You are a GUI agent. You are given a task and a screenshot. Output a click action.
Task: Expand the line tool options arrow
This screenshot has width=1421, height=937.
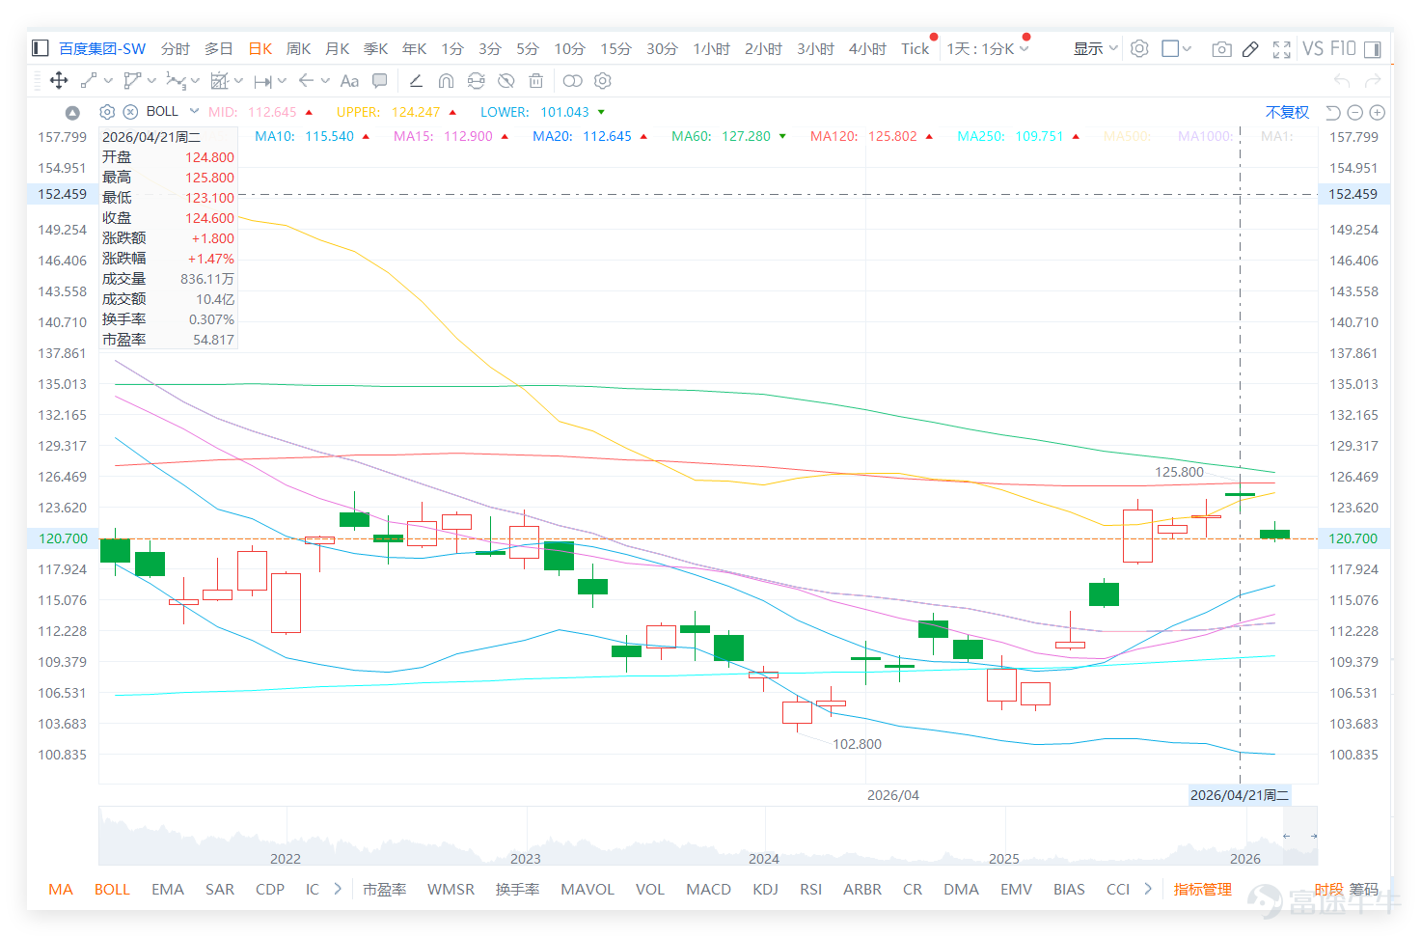coord(108,81)
